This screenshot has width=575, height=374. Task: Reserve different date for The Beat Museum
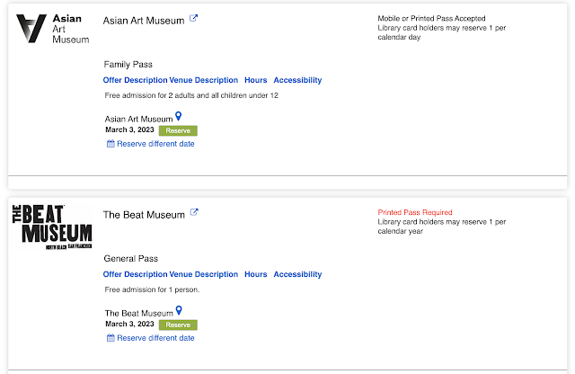pyautogui.click(x=155, y=338)
